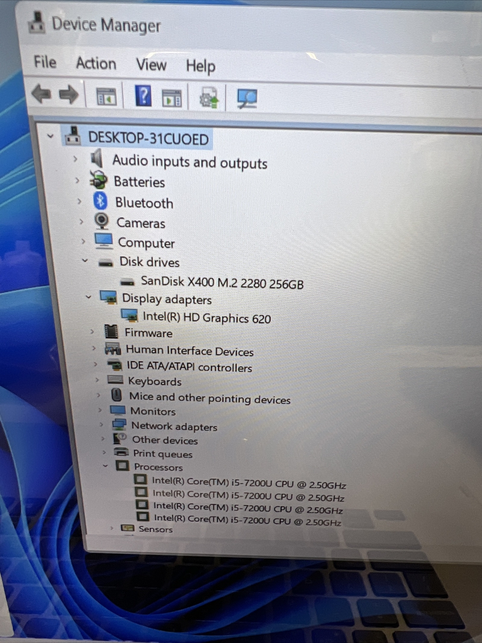The height and width of the screenshot is (643, 482).
Task: Click the Device Manager title bar icon
Action: (37, 23)
